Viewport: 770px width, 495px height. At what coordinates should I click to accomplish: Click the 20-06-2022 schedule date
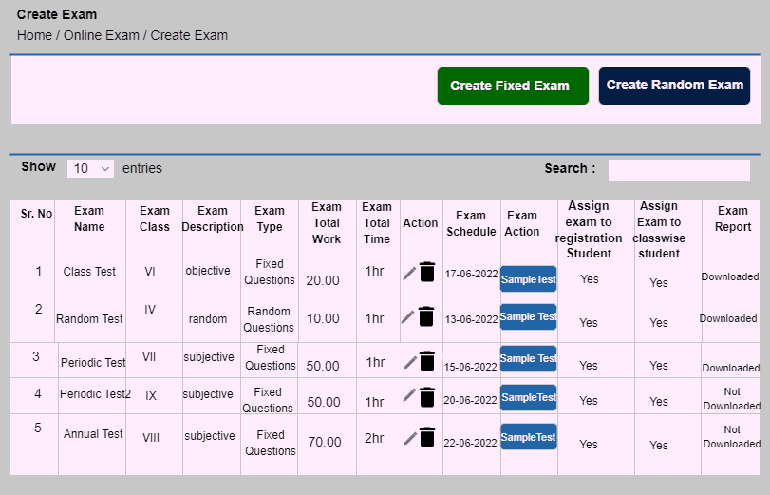[470, 401]
